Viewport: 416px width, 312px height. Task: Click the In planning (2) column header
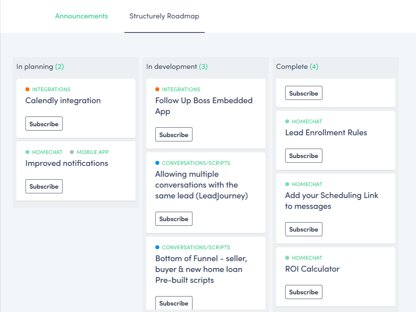tap(40, 66)
